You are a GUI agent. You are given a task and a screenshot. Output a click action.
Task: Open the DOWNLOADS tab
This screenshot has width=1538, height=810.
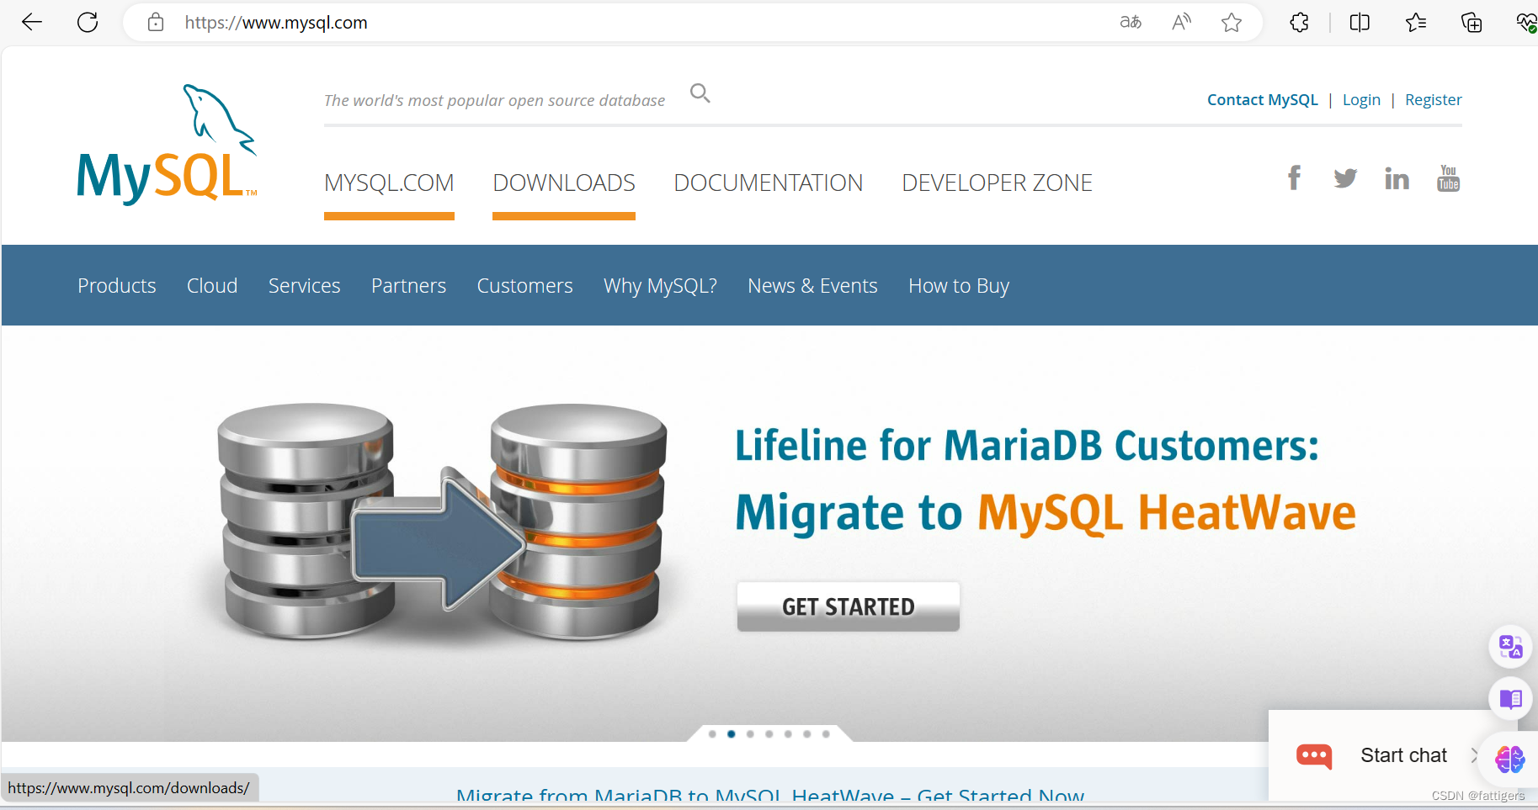coord(564,183)
